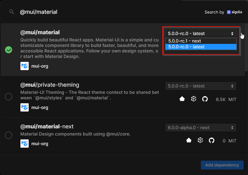Click MIT license of @mui/private-theming

[232, 100]
